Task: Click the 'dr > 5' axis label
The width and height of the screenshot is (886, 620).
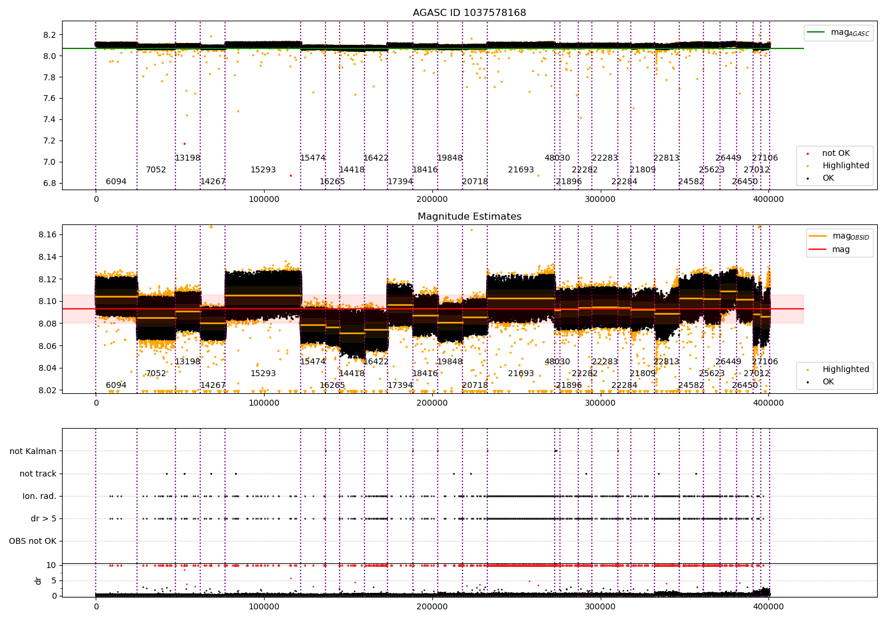Action: 44,518
